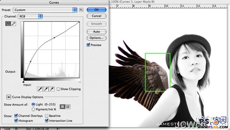This screenshot has height=130, width=230.
Task: Open the status bar info arrow
Action: [58, 129]
